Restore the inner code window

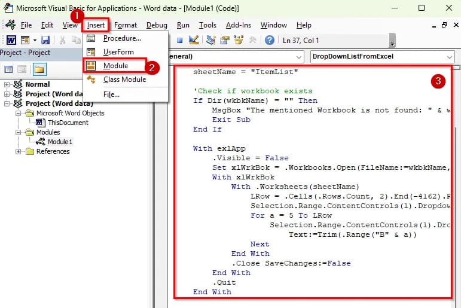click(444, 25)
